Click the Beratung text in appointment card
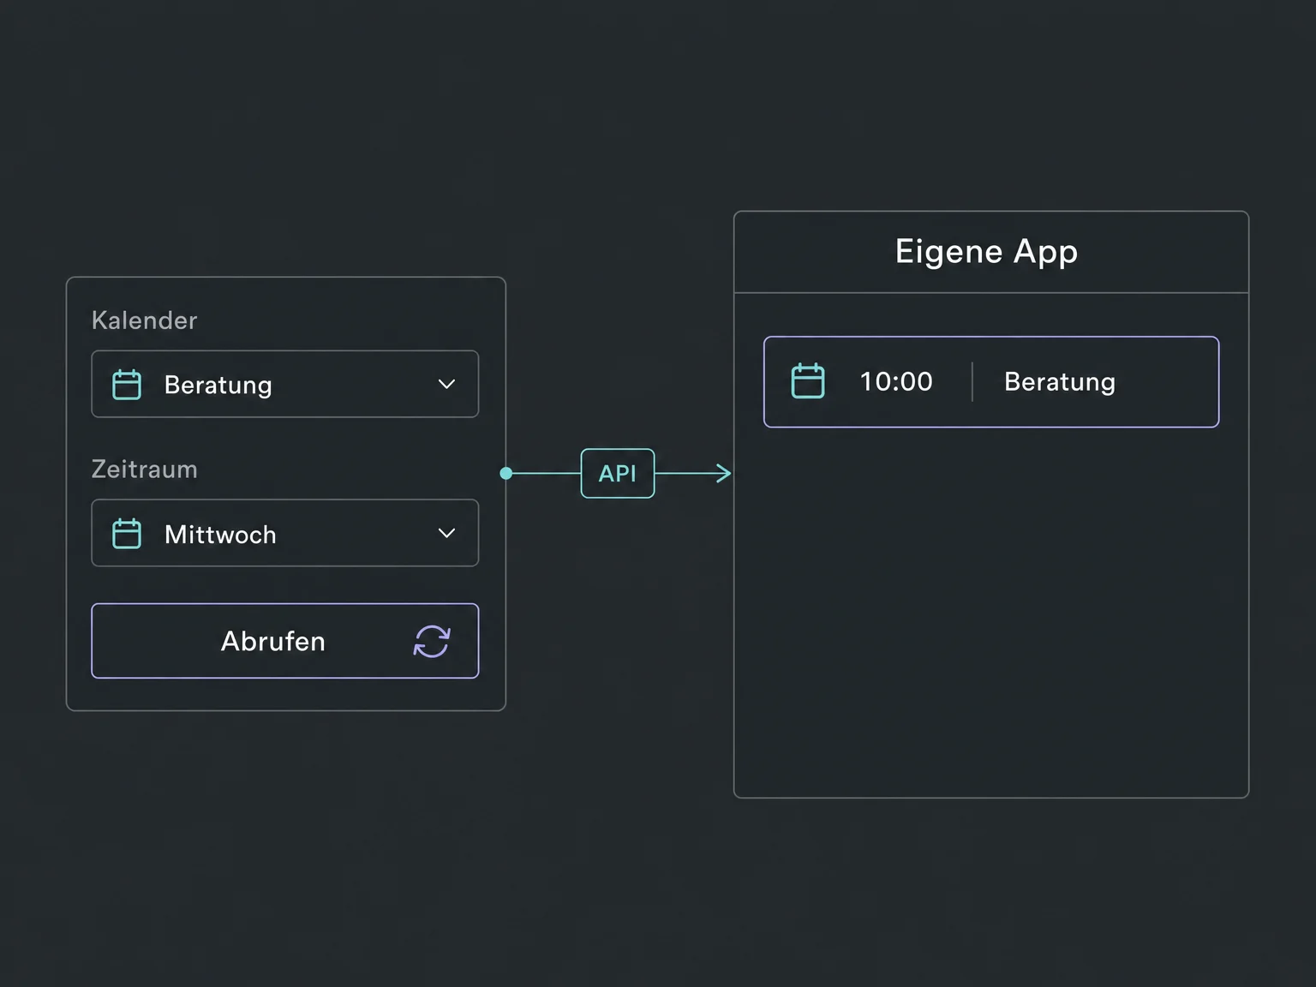Image resolution: width=1316 pixels, height=987 pixels. pos(1060,382)
